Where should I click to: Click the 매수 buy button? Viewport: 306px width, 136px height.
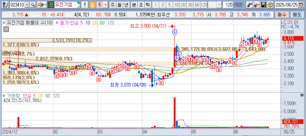coord(282,15)
